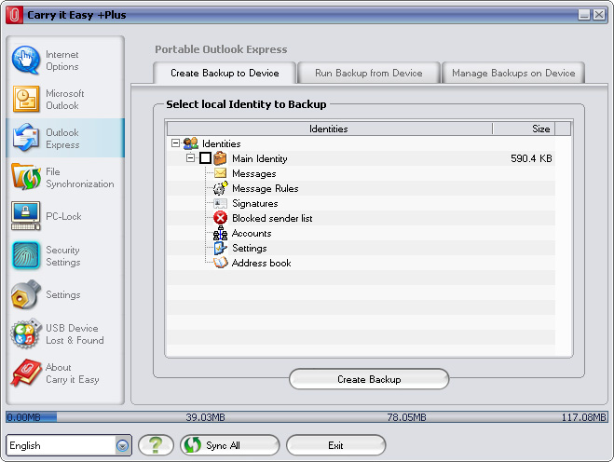Click the Carry it Easy title bar logo

pyautogui.click(x=15, y=15)
